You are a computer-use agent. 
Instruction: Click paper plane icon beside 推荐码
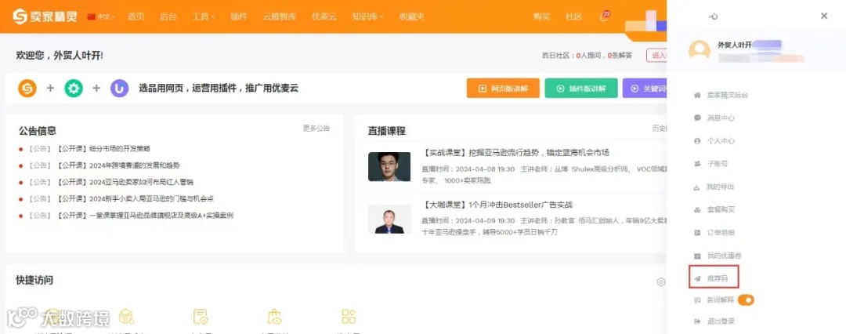(x=697, y=278)
